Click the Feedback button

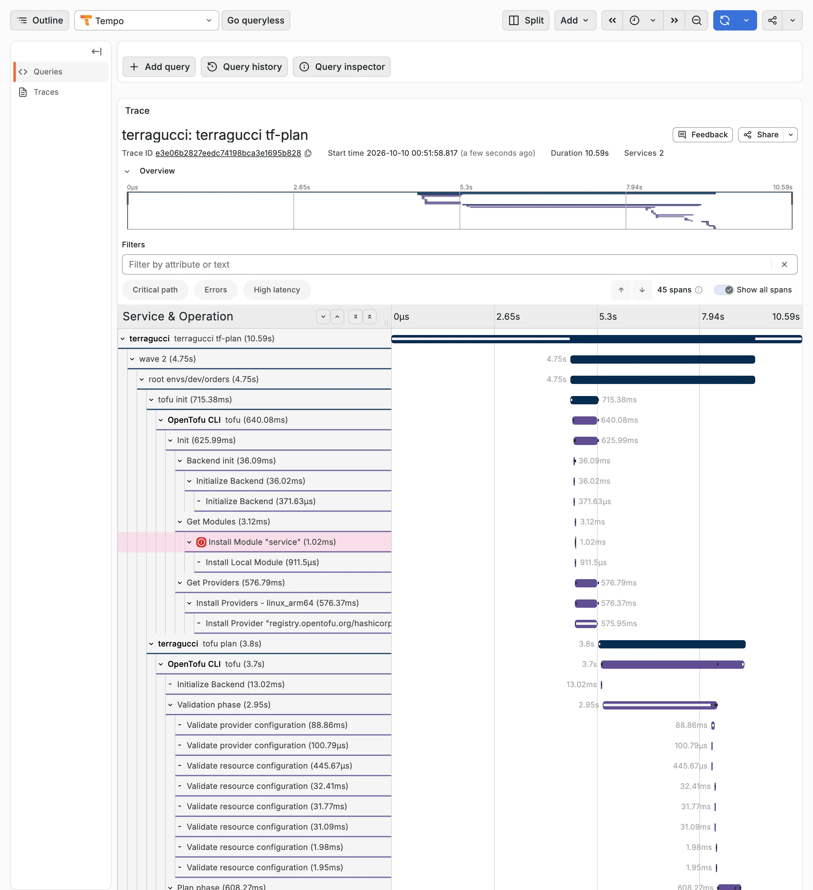[x=703, y=135]
